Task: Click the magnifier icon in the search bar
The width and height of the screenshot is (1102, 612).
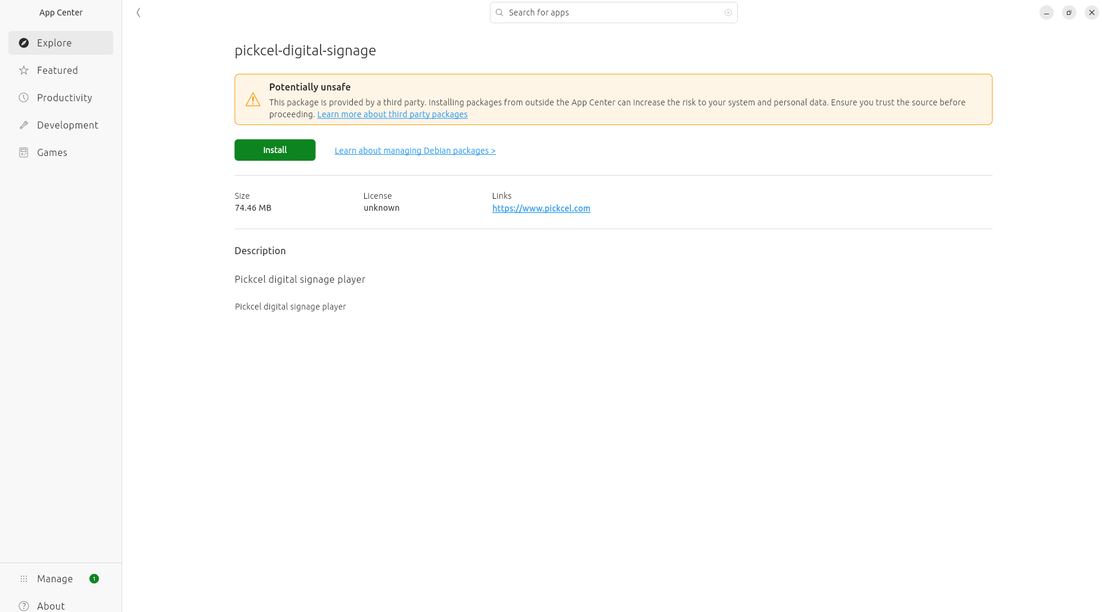Action: point(499,13)
